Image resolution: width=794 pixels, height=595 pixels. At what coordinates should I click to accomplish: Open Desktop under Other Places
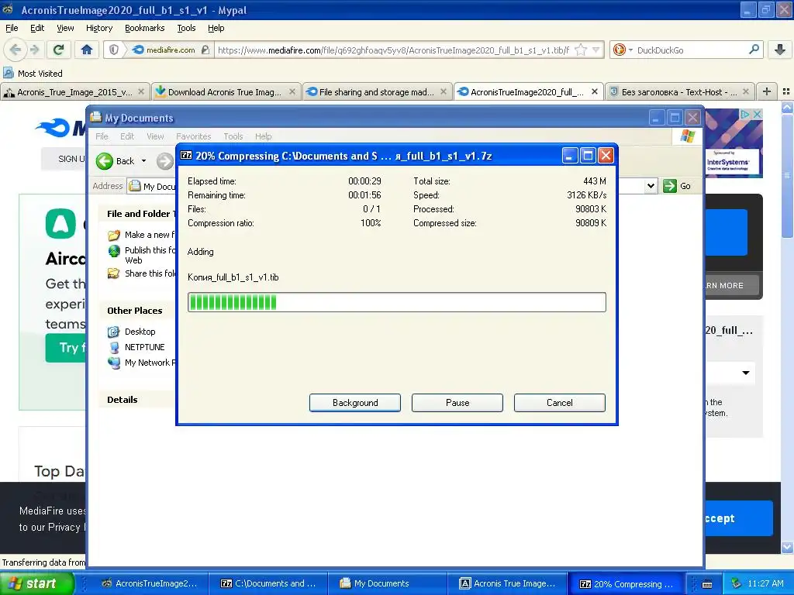pyautogui.click(x=132, y=332)
